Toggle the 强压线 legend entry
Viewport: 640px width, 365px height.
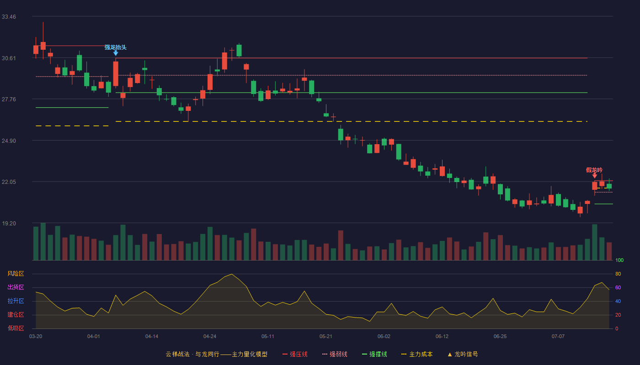(x=295, y=354)
